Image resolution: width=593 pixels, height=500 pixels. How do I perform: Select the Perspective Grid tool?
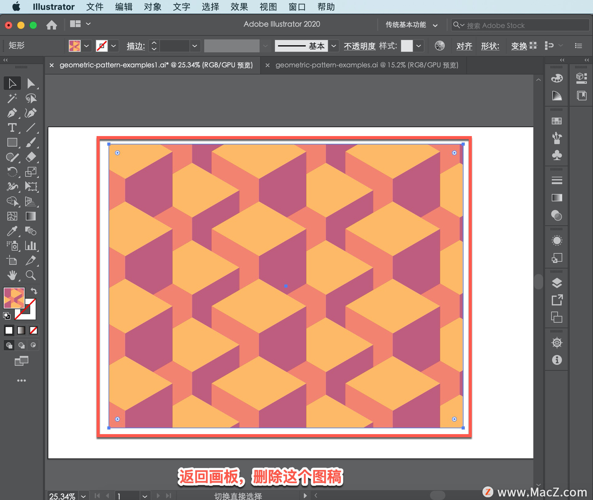click(31, 201)
